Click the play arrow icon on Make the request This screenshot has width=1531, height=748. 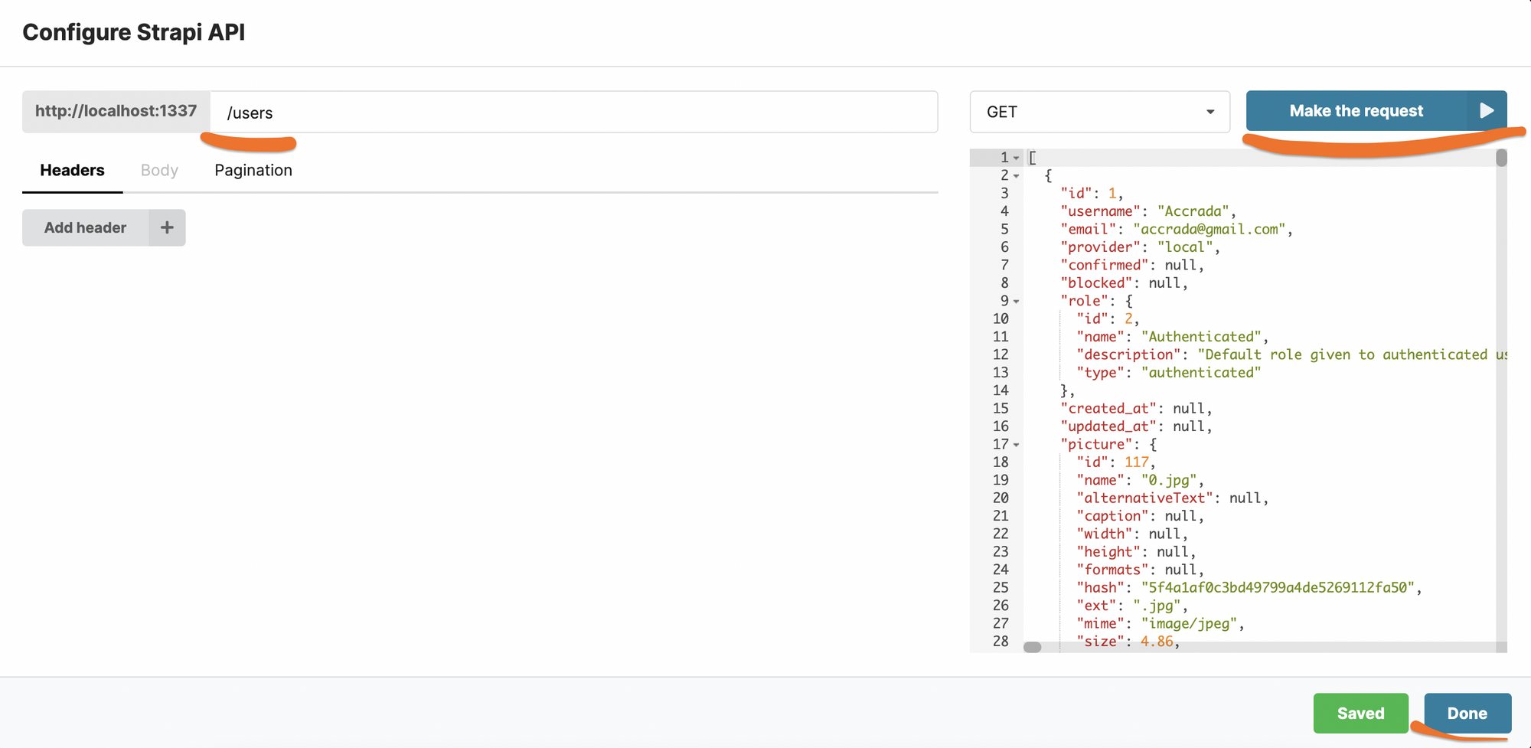coord(1487,111)
